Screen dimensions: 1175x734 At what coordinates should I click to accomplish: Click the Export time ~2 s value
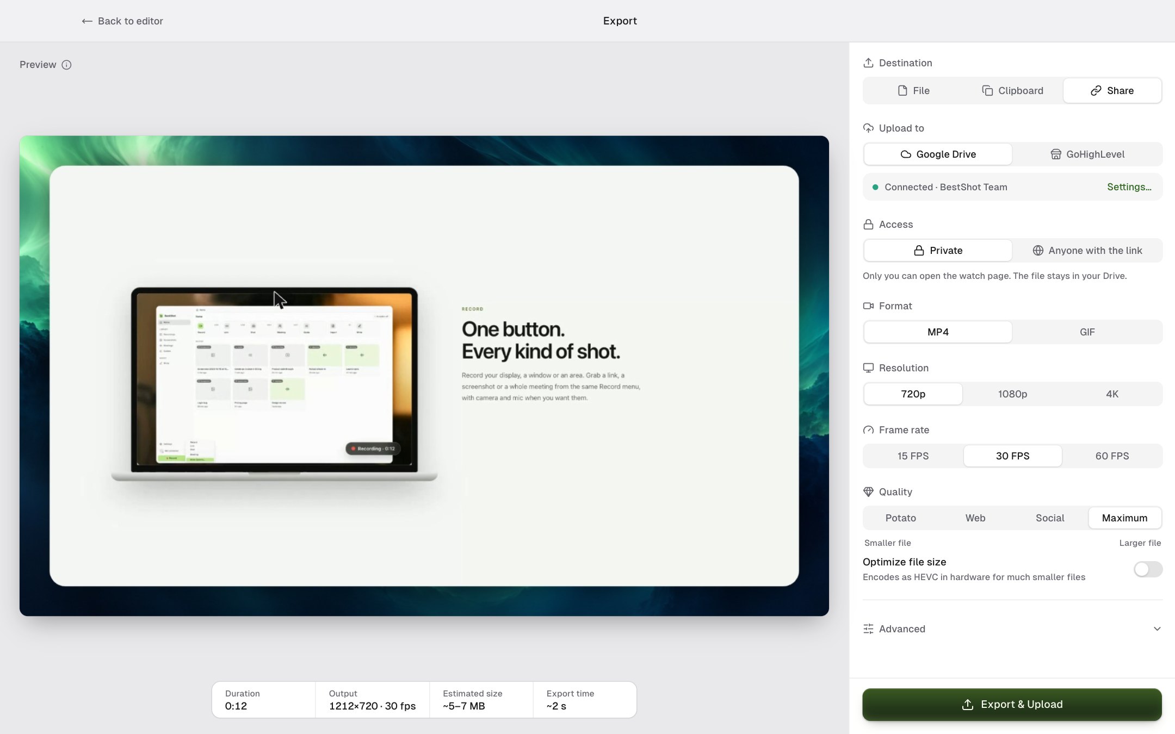click(556, 706)
